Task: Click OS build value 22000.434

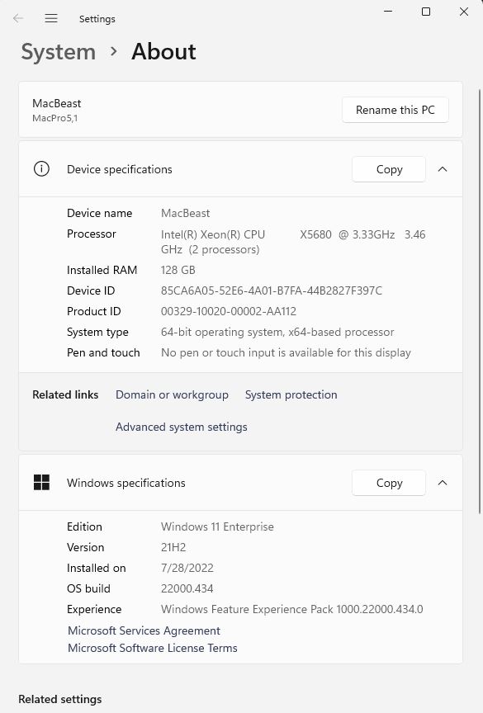Action: click(x=187, y=588)
